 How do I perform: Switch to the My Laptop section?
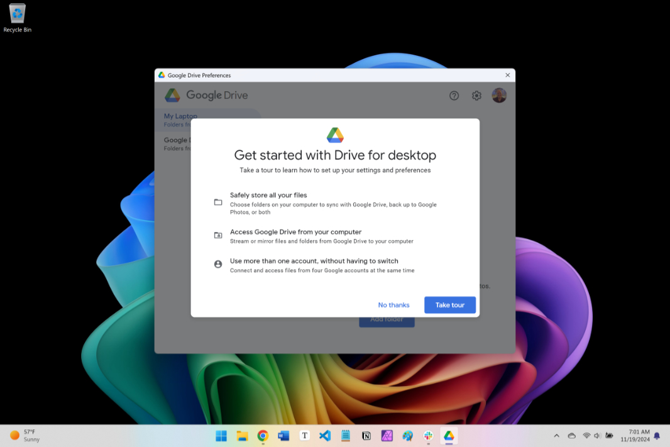[180, 116]
